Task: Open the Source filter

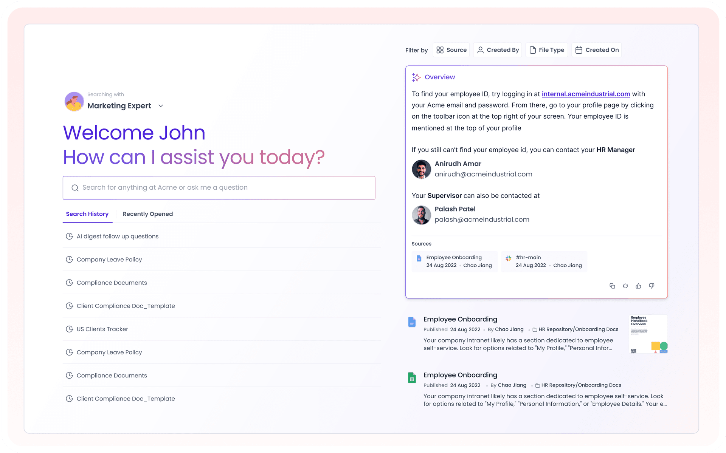Action: point(451,49)
